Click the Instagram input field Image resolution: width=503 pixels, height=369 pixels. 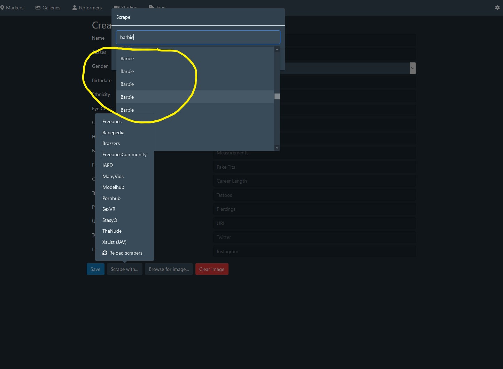(315, 251)
